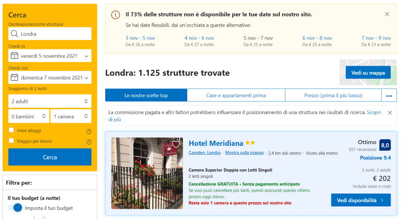Enable the Interi alloggi checkbox
This screenshot has height=219, width=402.
pyautogui.click(x=11, y=130)
